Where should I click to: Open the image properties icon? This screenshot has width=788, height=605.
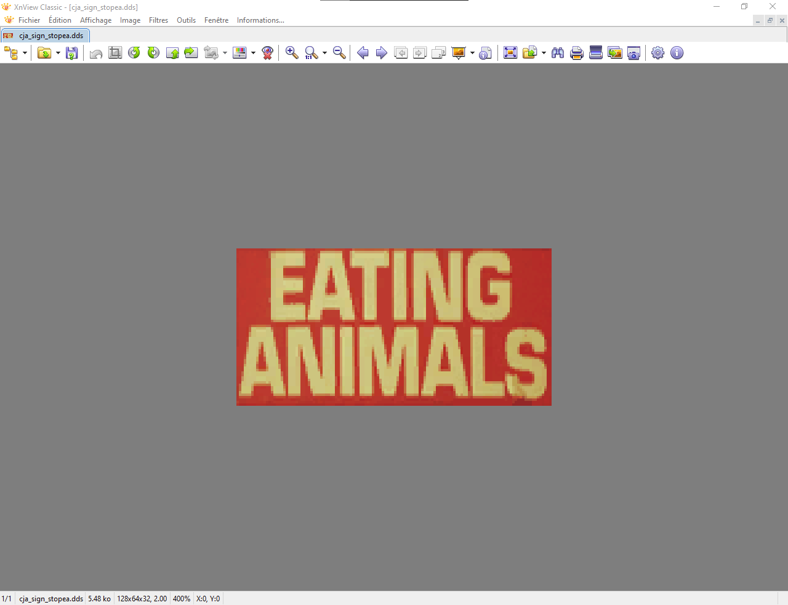tap(486, 53)
